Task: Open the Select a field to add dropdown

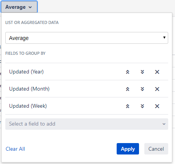Action: pyautogui.click(x=87, y=124)
